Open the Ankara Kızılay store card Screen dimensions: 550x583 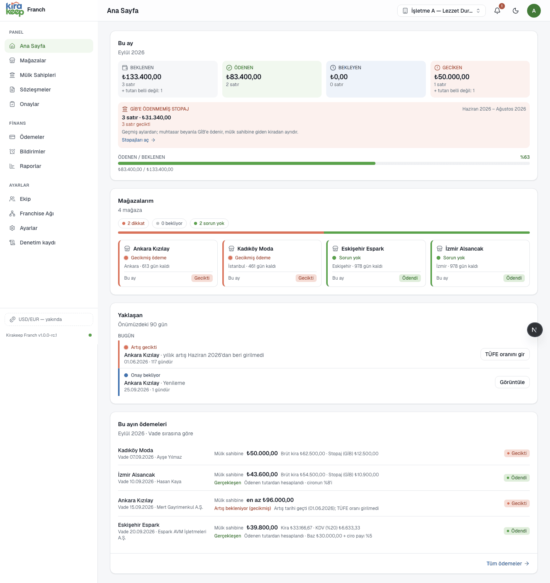coord(168,263)
